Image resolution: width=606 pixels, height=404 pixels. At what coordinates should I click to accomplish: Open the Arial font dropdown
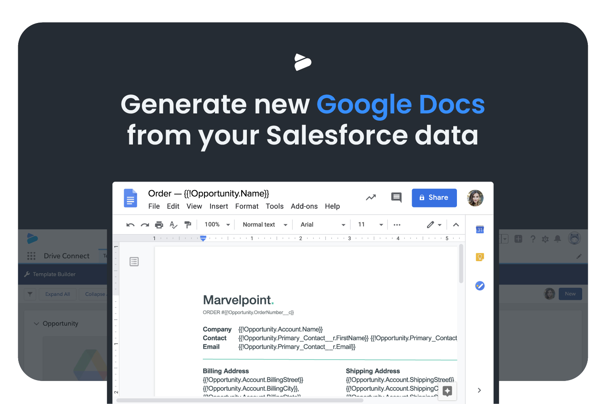tap(322, 225)
